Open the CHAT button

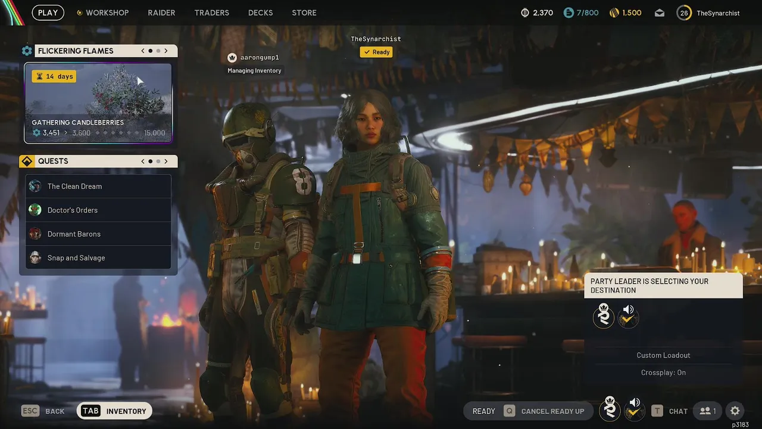click(670, 411)
